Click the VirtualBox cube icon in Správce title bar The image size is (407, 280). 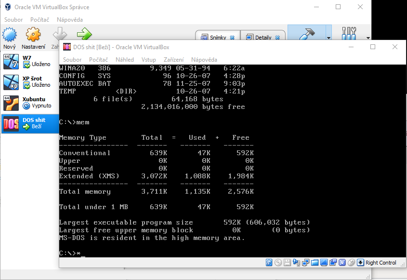pos(8,7)
